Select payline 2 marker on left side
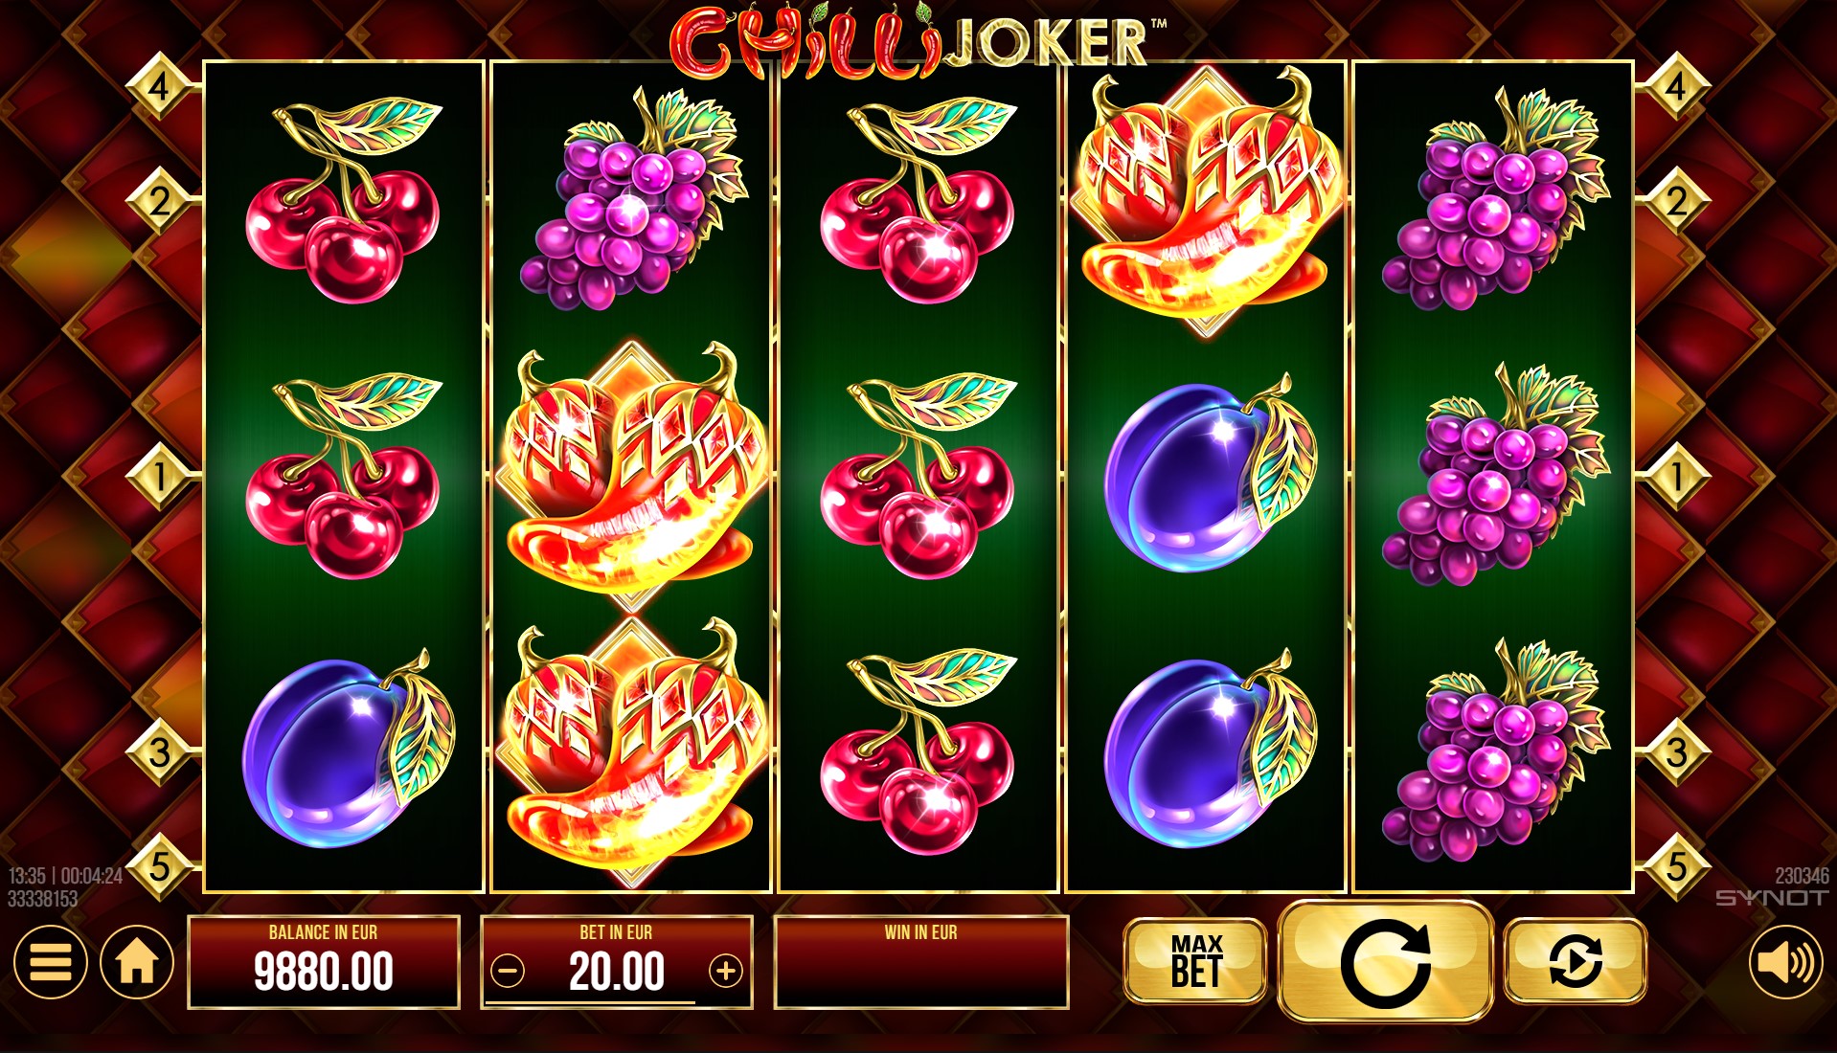Viewport: 1837px width, 1053px height. pyautogui.click(x=159, y=201)
